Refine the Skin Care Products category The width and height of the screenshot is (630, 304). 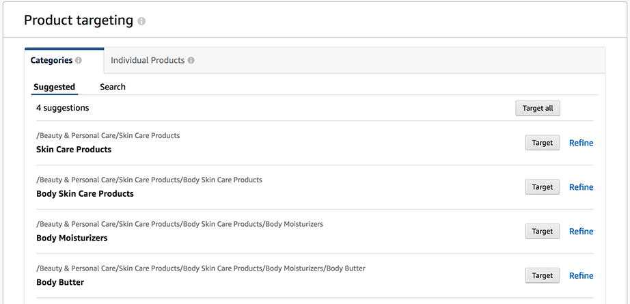[x=581, y=143]
